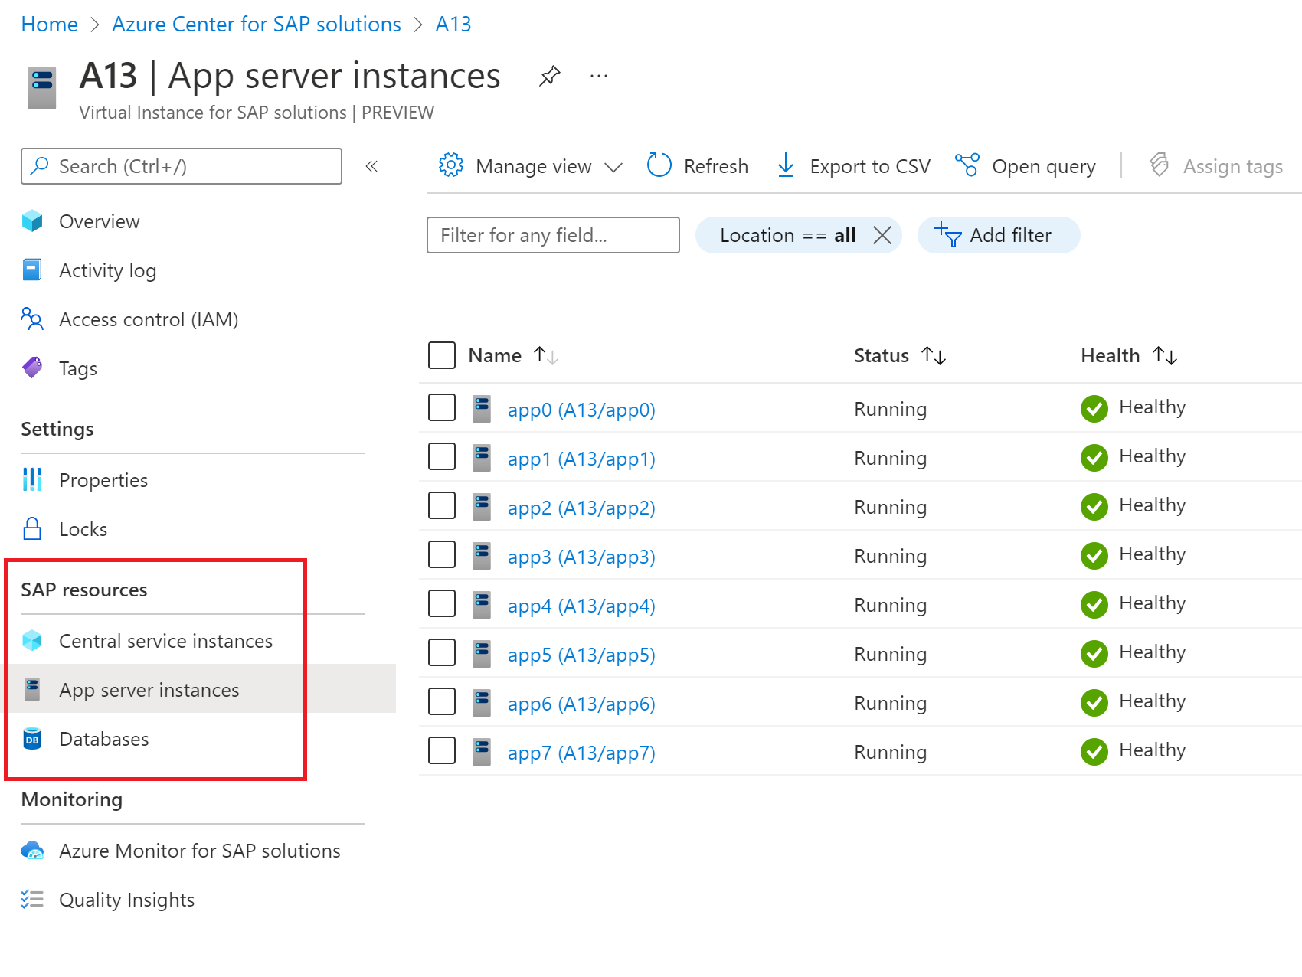Remove the Location filter with X
This screenshot has height=977, width=1302.
click(x=882, y=235)
